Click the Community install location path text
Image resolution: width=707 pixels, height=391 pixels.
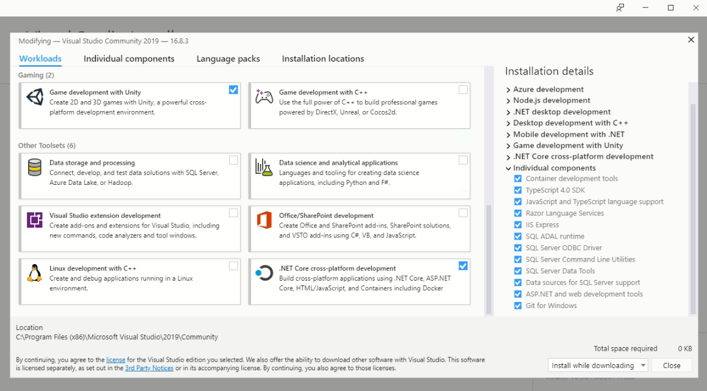tap(117, 337)
